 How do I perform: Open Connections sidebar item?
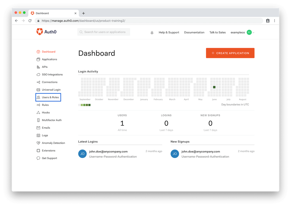click(49, 82)
